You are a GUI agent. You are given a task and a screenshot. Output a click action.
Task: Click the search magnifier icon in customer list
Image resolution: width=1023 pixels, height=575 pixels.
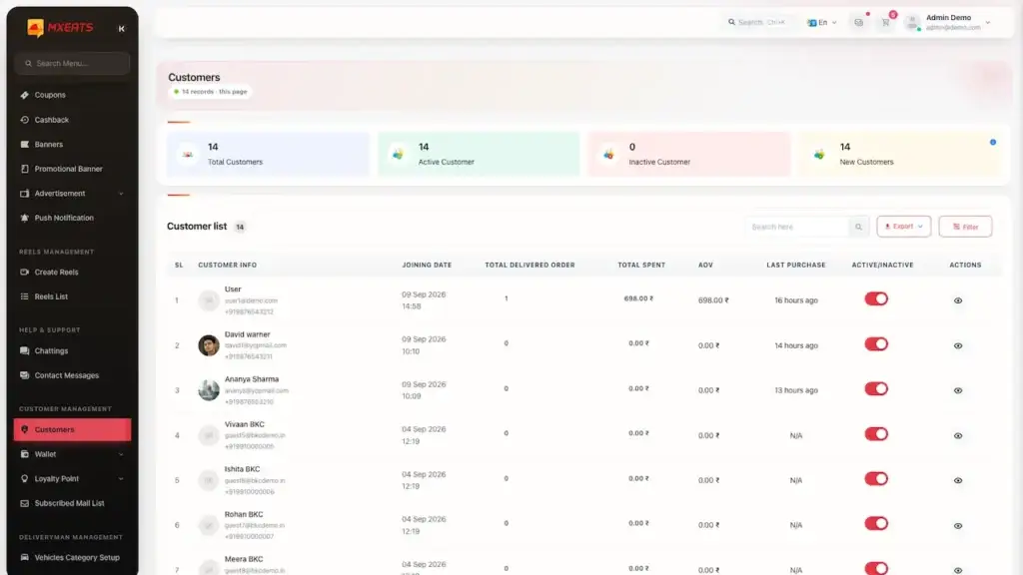858,227
